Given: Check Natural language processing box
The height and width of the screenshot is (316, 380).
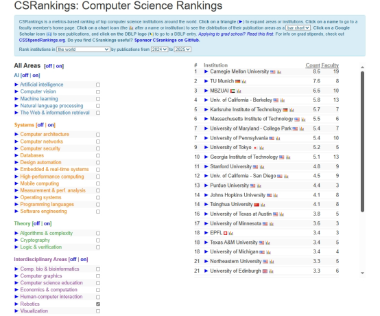Looking at the screenshot, I should 98,106.
